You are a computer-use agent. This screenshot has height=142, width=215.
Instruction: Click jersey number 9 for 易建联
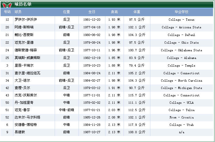tap(7, 132)
